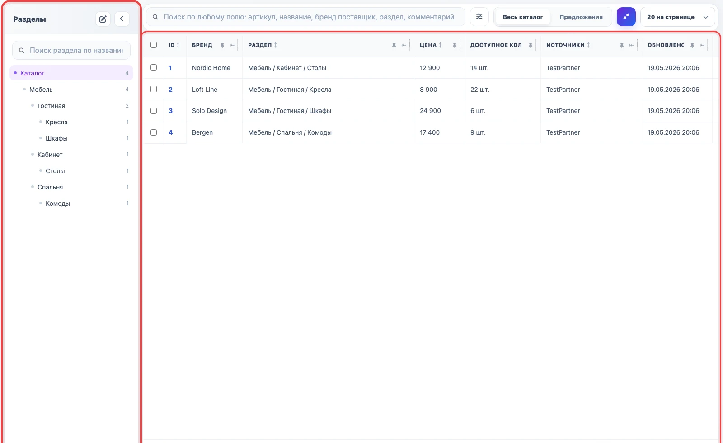Click the Solo Design brand cell
The height and width of the screenshot is (443, 723).
214,111
